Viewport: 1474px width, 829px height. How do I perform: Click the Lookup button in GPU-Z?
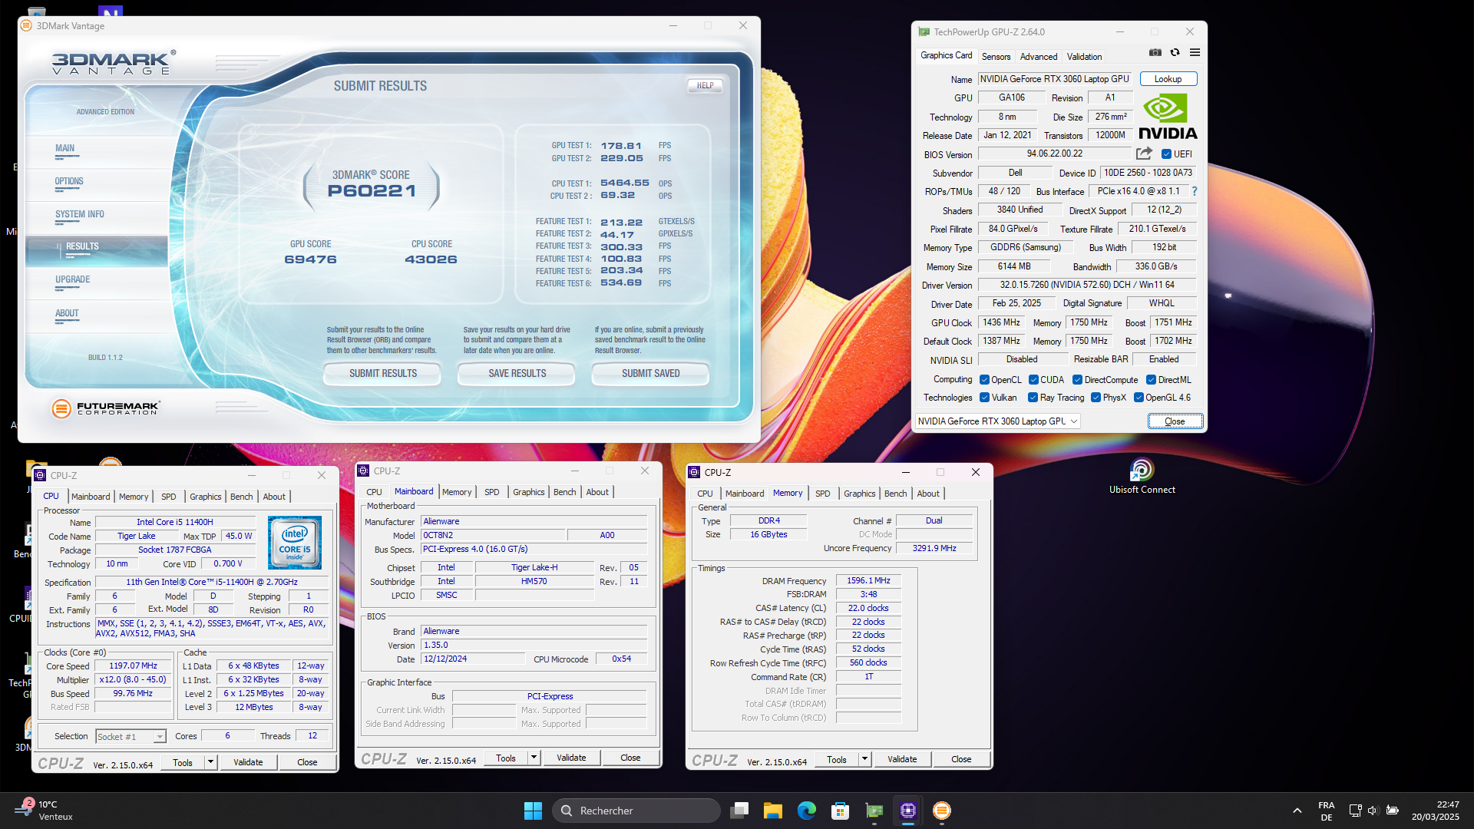tap(1168, 79)
